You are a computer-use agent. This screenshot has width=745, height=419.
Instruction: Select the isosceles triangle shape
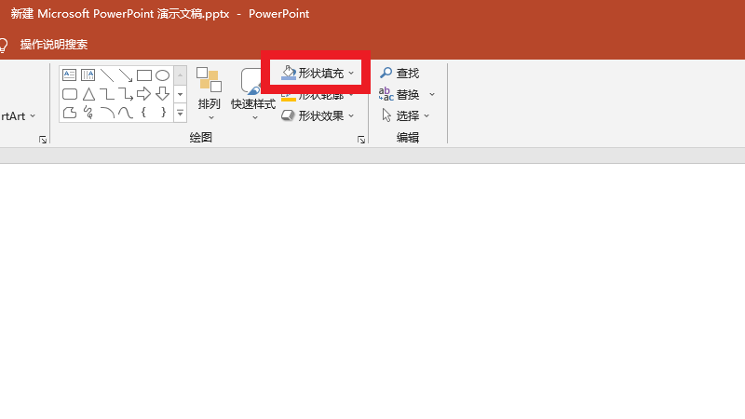(88, 94)
